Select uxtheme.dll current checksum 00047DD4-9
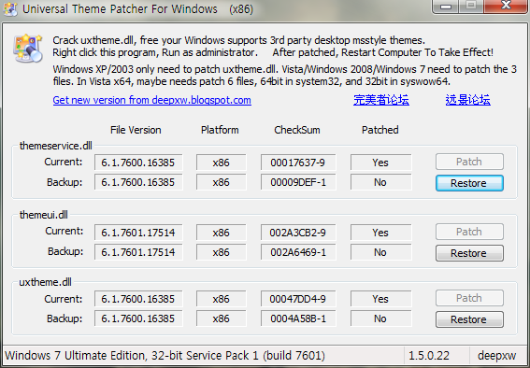The width and height of the screenshot is (530, 368). (x=298, y=299)
